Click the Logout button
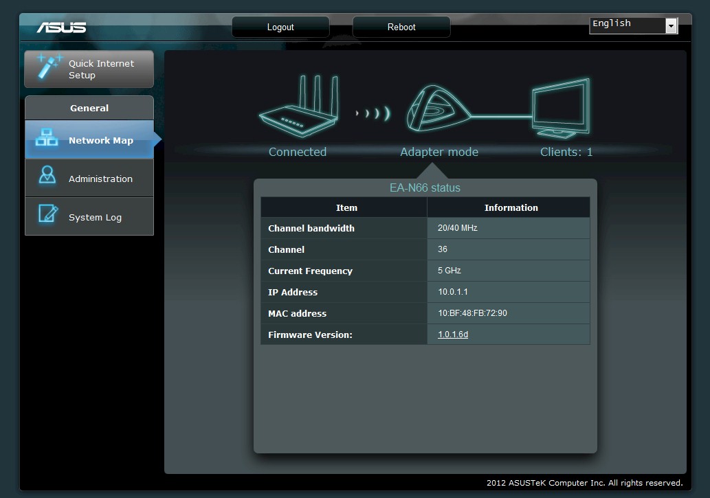The height and width of the screenshot is (498, 710). (280, 27)
